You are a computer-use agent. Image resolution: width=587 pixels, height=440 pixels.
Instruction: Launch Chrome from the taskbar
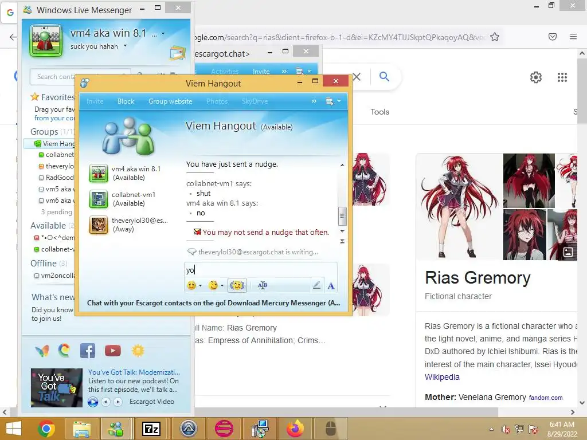tap(46, 429)
